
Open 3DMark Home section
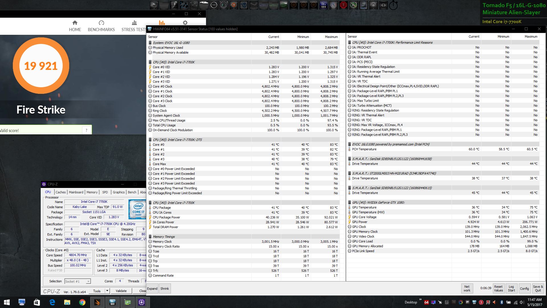[x=75, y=26]
